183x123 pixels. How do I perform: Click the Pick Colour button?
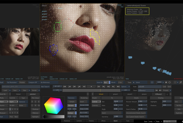pyautogui.click(x=35, y=98)
